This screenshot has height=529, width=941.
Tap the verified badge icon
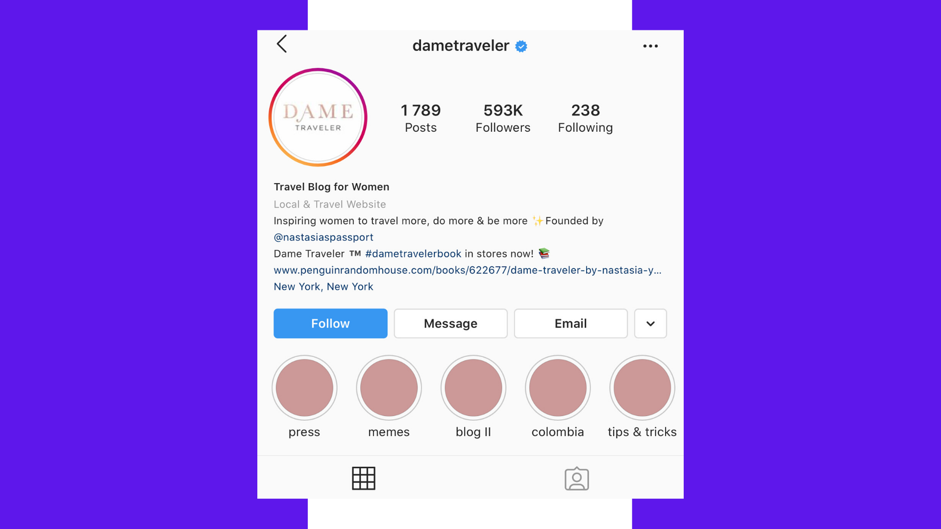521,47
